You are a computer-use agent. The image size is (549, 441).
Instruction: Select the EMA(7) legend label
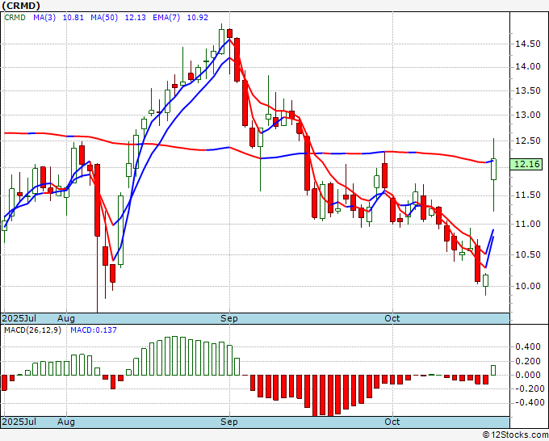click(166, 18)
